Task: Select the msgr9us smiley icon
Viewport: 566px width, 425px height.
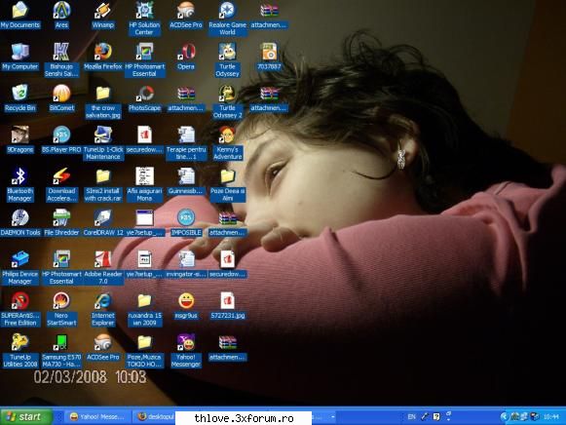Action: point(186,306)
